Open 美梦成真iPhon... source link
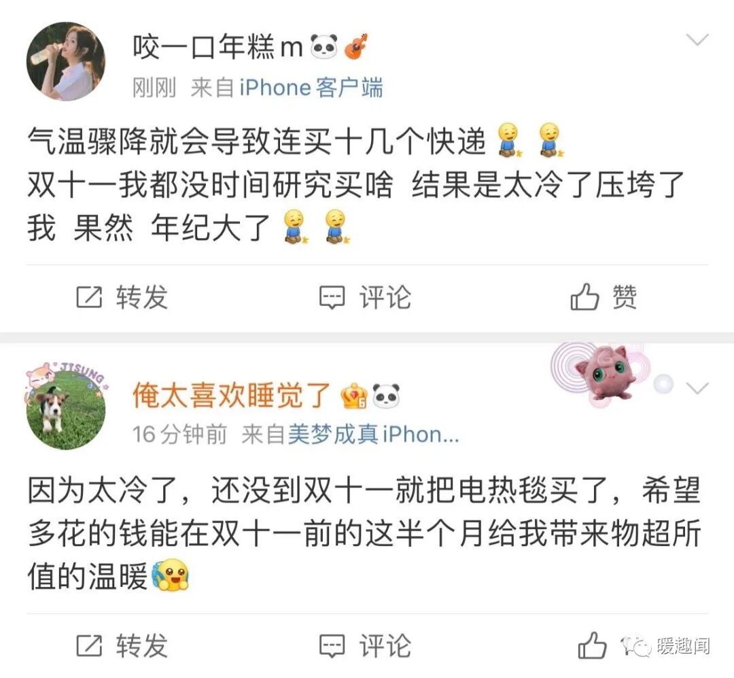The height and width of the screenshot is (678, 734). [x=373, y=435]
